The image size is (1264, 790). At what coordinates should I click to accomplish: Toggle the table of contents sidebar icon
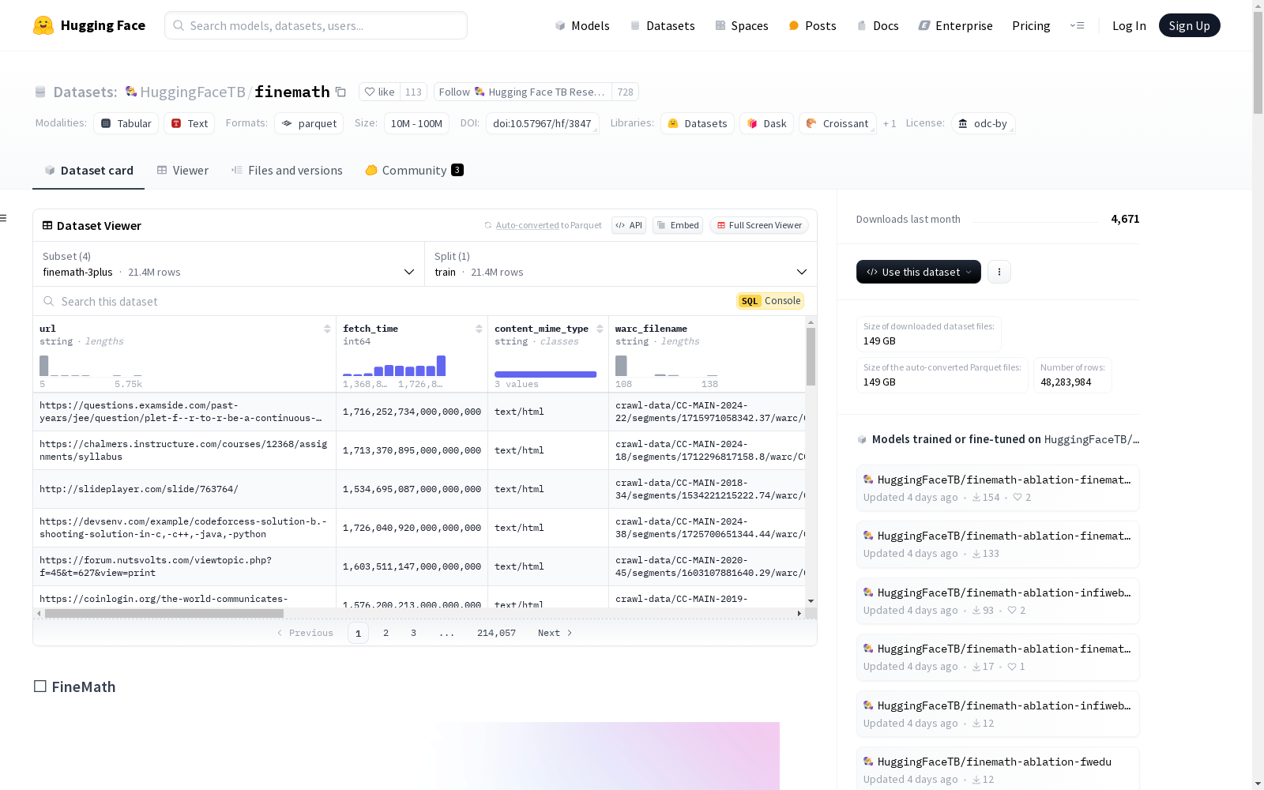click(x=4, y=218)
